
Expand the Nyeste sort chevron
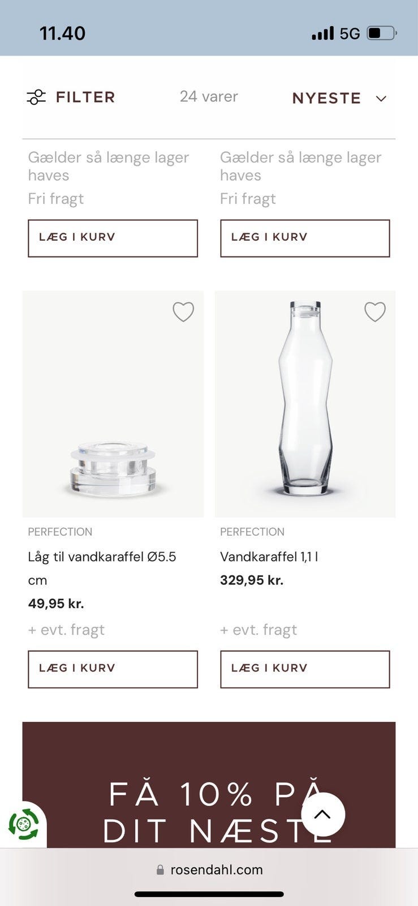point(381,99)
